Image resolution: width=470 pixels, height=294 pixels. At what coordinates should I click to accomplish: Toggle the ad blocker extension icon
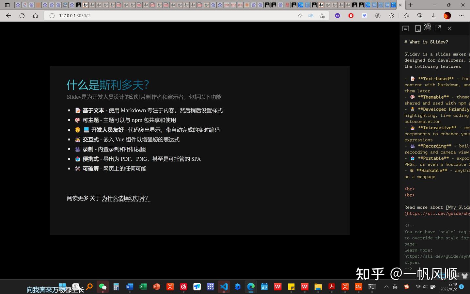351,15
